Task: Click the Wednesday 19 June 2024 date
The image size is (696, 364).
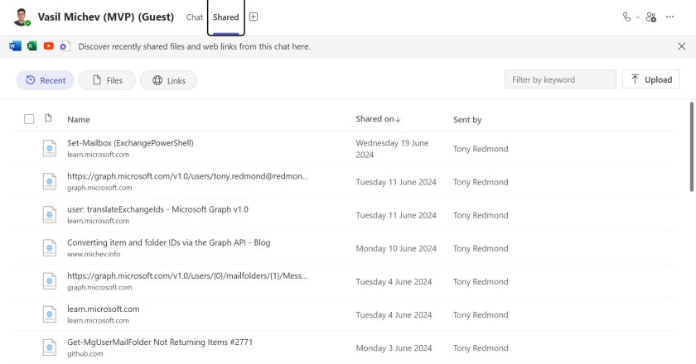Action: click(x=392, y=149)
